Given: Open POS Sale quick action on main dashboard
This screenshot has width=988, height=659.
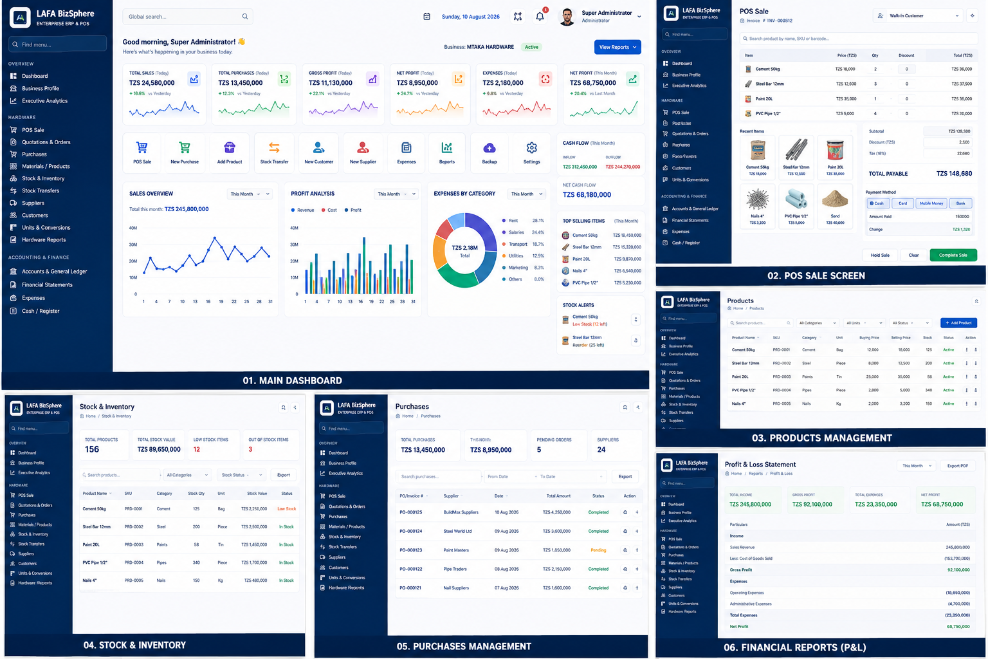Looking at the screenshot, I should tap(142, 153).
